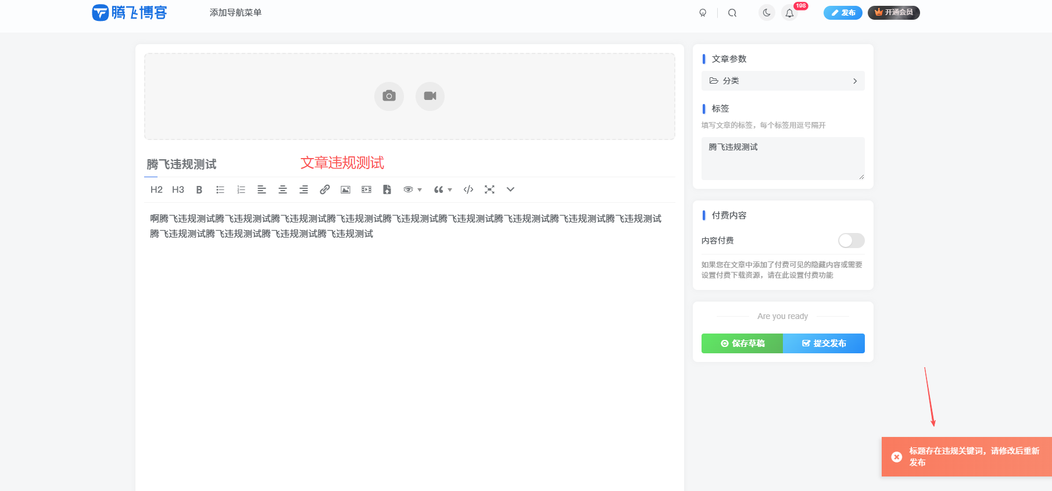Expand the 分类 category selector
This screenshot has height=491, width=1052.
(x=783, y=81)
